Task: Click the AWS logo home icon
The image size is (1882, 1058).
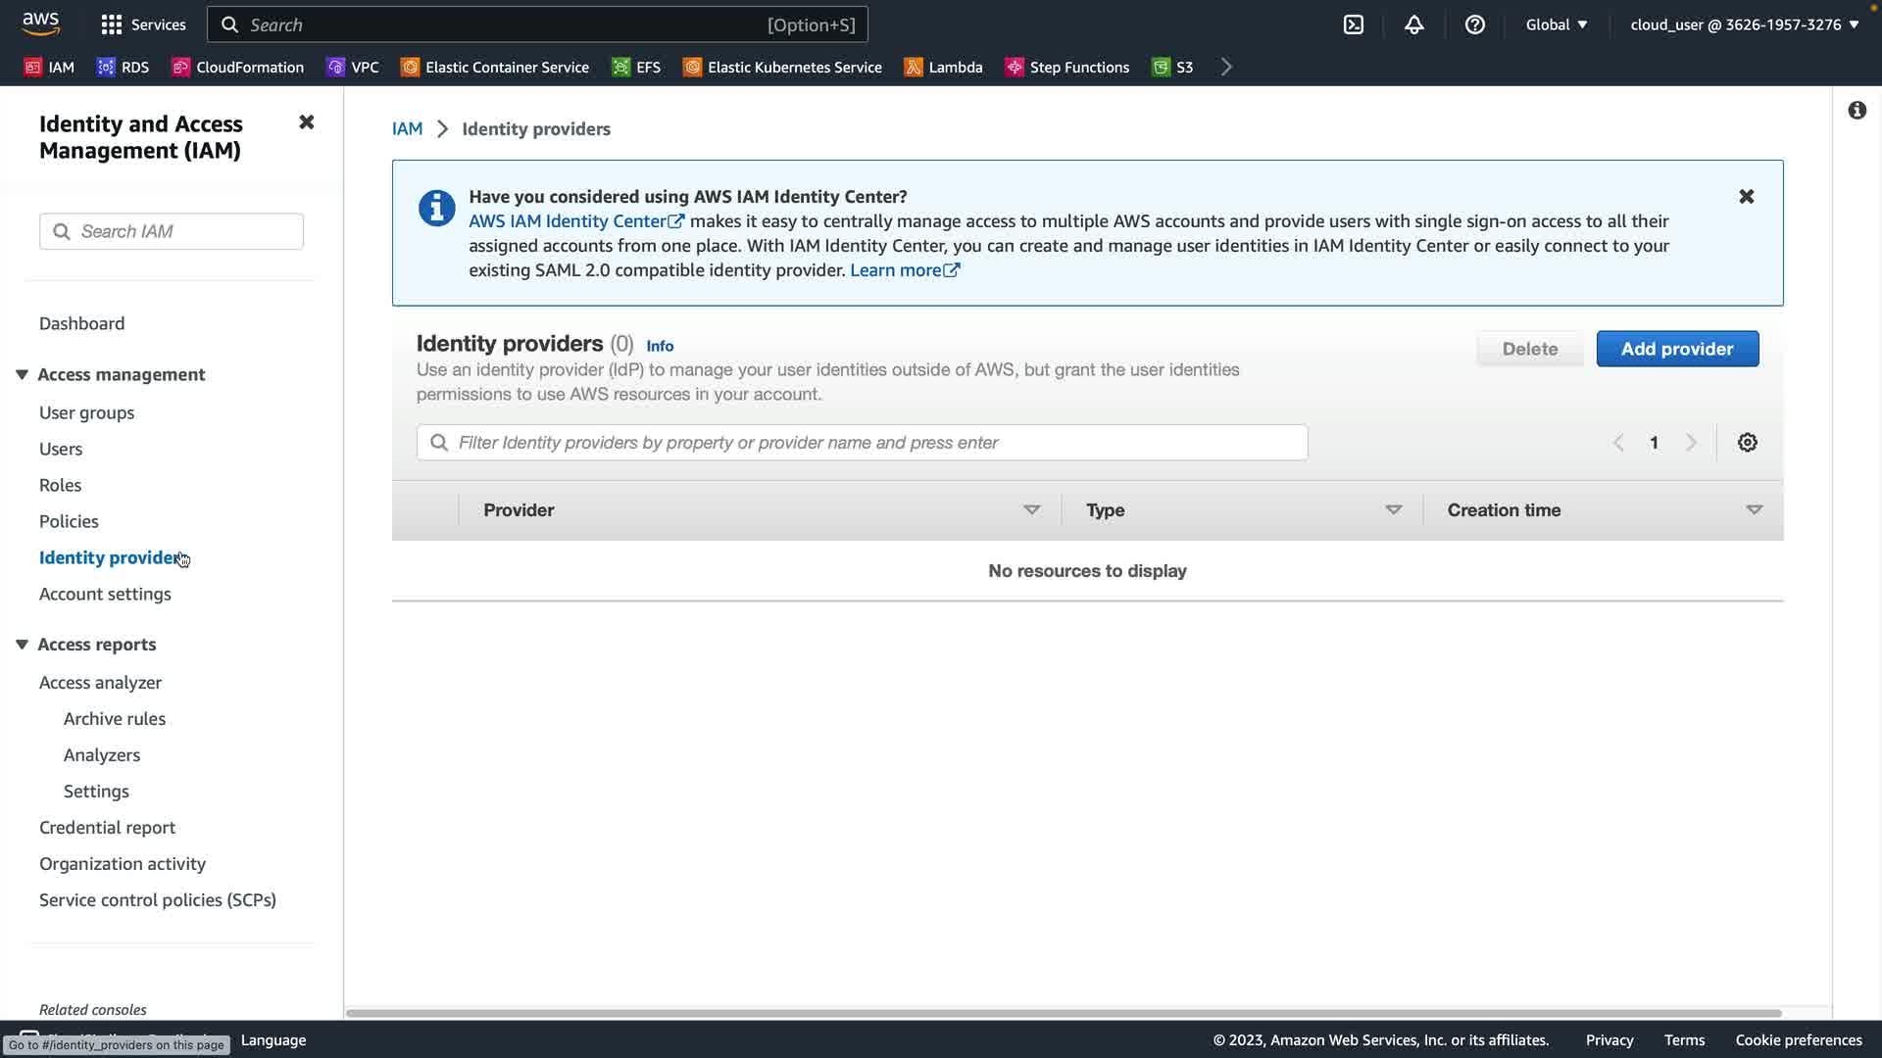Action: pos(41,23)
